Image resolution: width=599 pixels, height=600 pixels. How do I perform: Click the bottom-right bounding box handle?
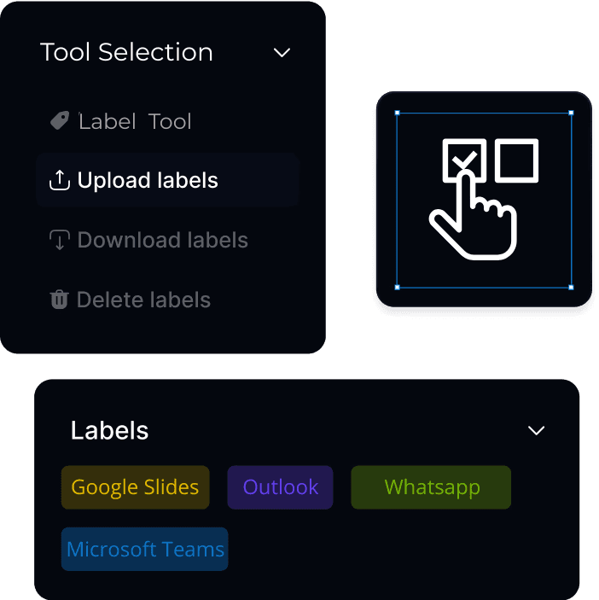pos(571,288)
